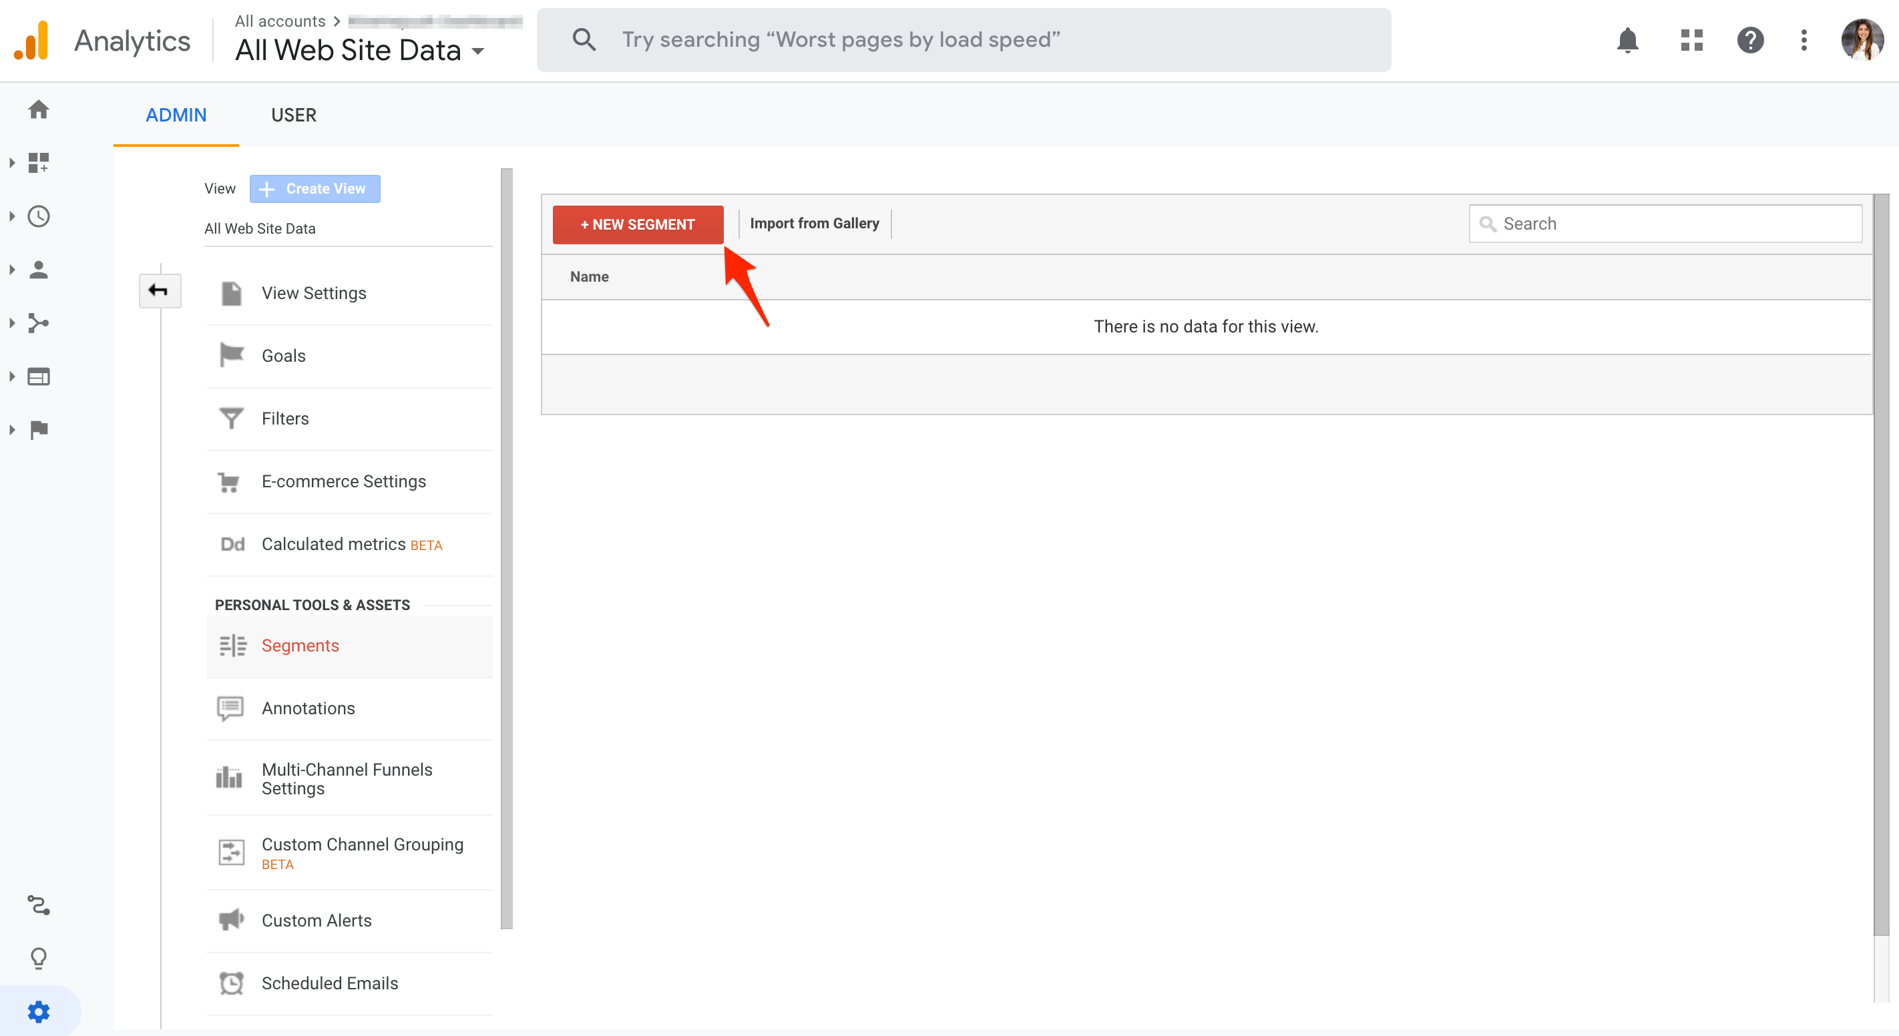Open the three-dot more options menu
1899x1036 pixels.
coord(1804,40)
